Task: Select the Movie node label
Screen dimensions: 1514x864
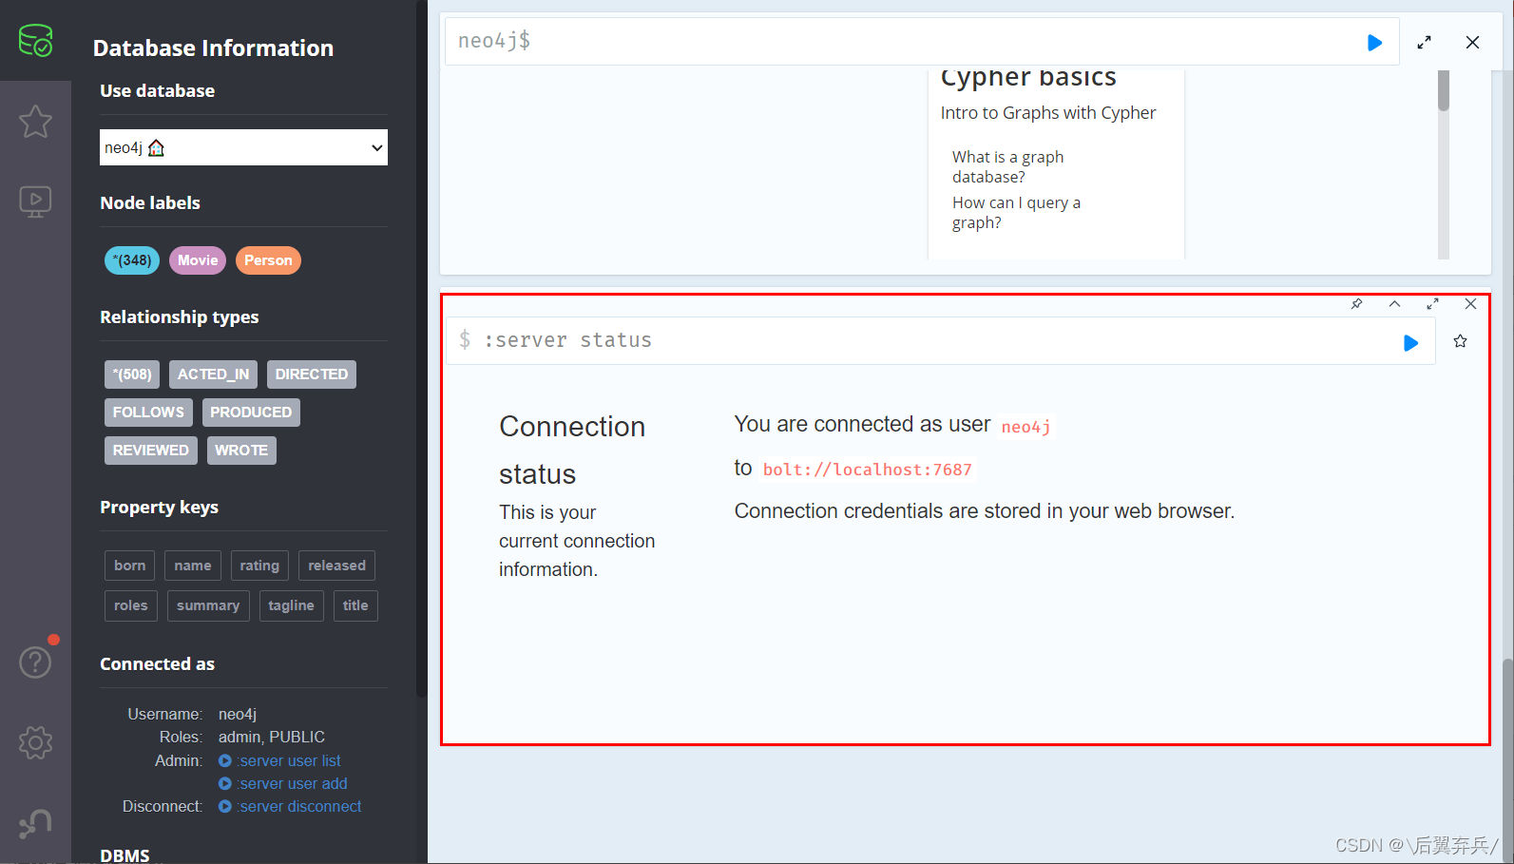Action: pos(198,260)
